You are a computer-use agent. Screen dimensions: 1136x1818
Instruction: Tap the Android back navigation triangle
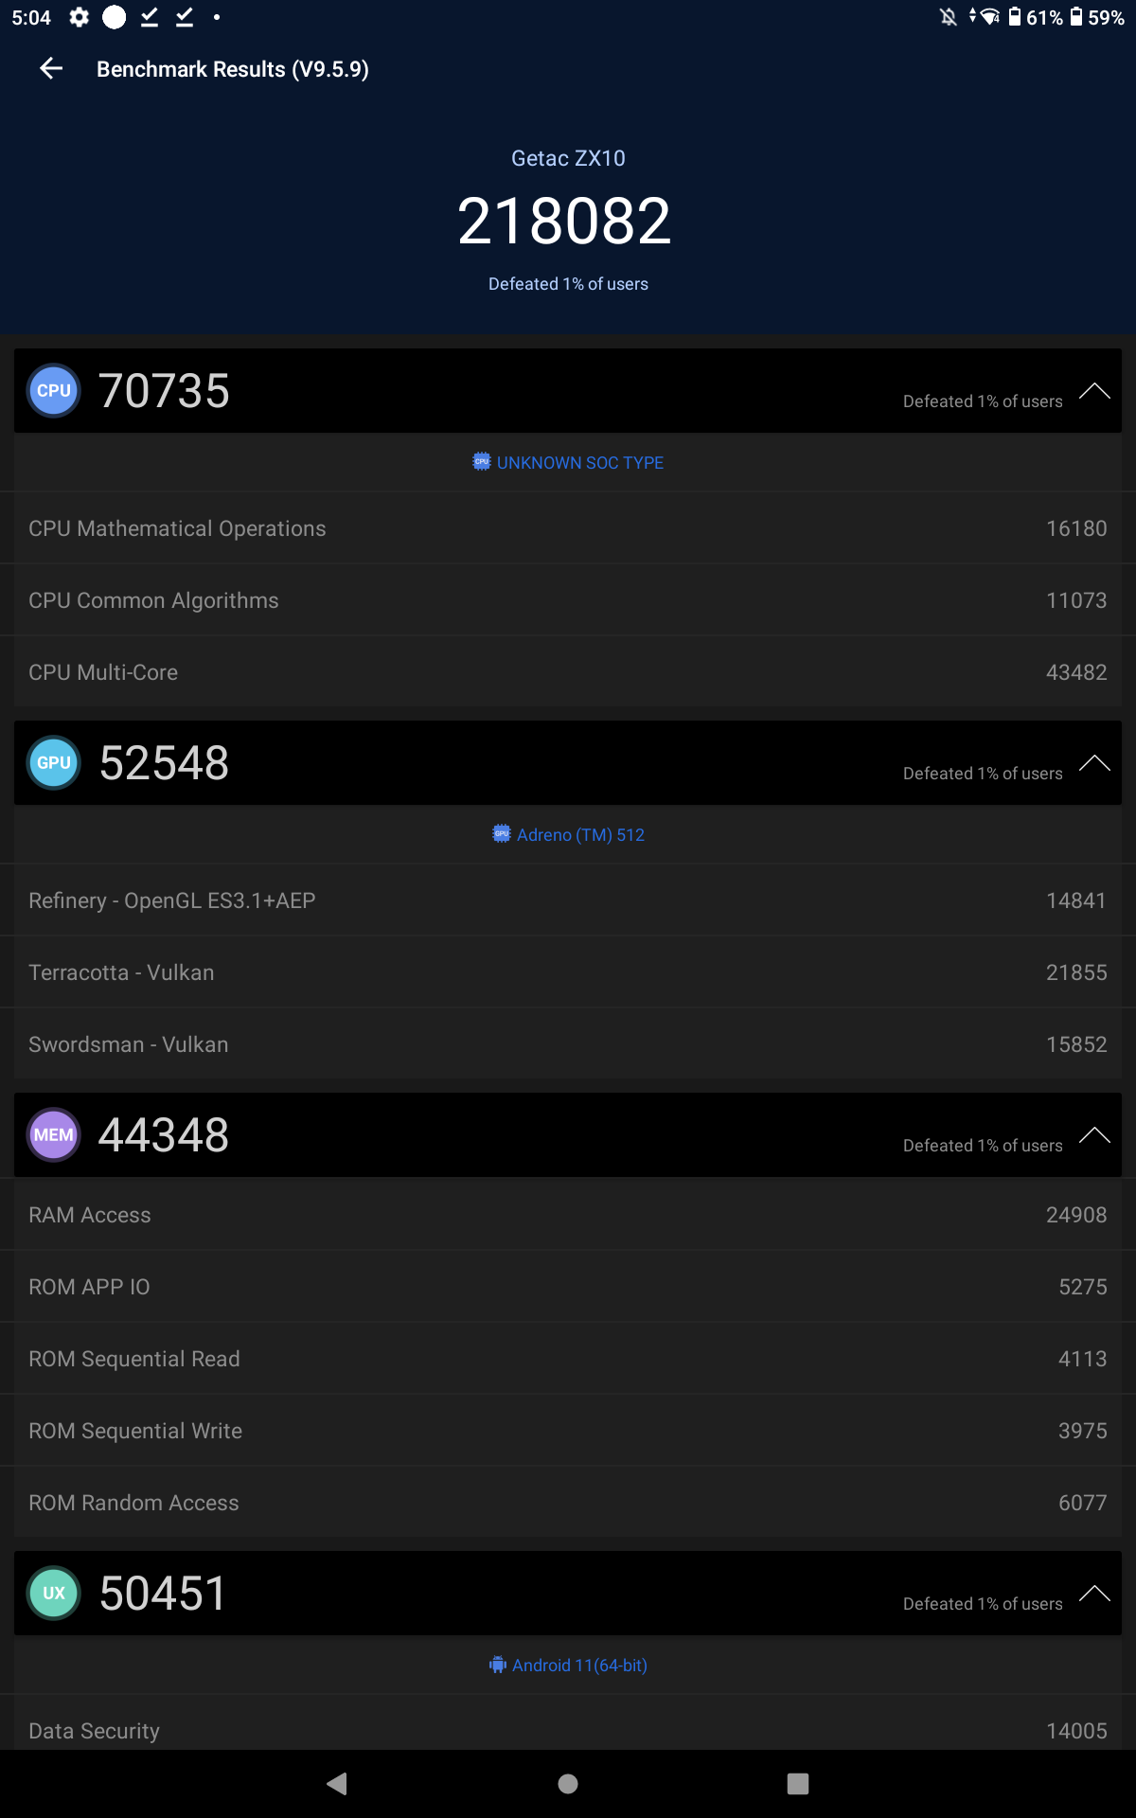(337, 1784)
